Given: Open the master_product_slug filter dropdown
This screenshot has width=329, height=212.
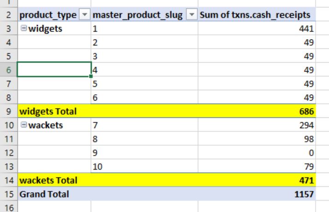Looking at the screenshot, I should [192, 15].
